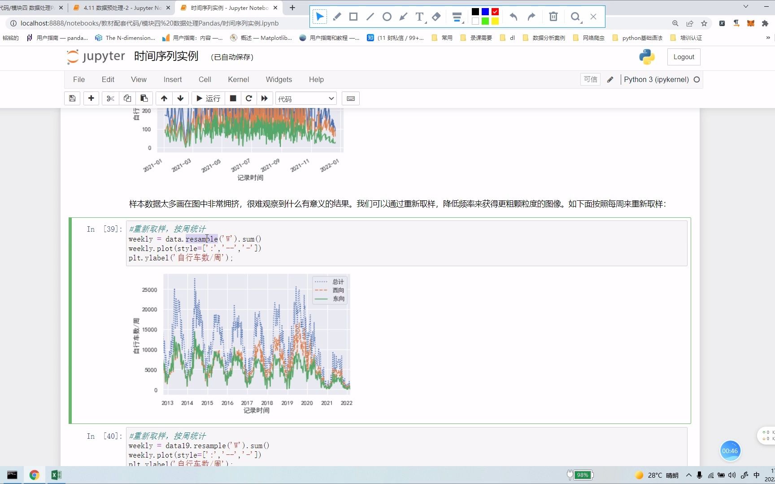Open the python基础语法 bookmark folder

[637, 38]
